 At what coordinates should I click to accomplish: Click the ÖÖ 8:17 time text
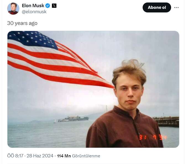click(x=15, y=156)
